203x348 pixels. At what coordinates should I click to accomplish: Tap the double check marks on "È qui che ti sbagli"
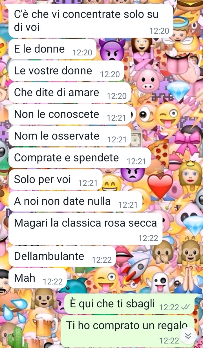[186, 307]
